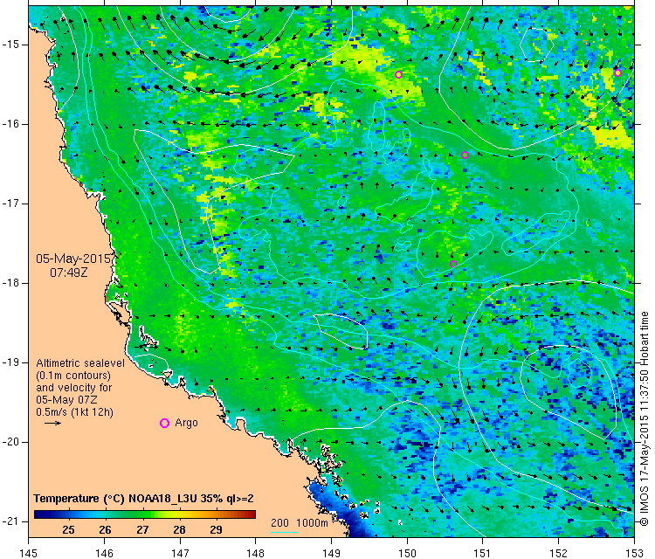Click latitude axis label -17

tap(10, 204)
